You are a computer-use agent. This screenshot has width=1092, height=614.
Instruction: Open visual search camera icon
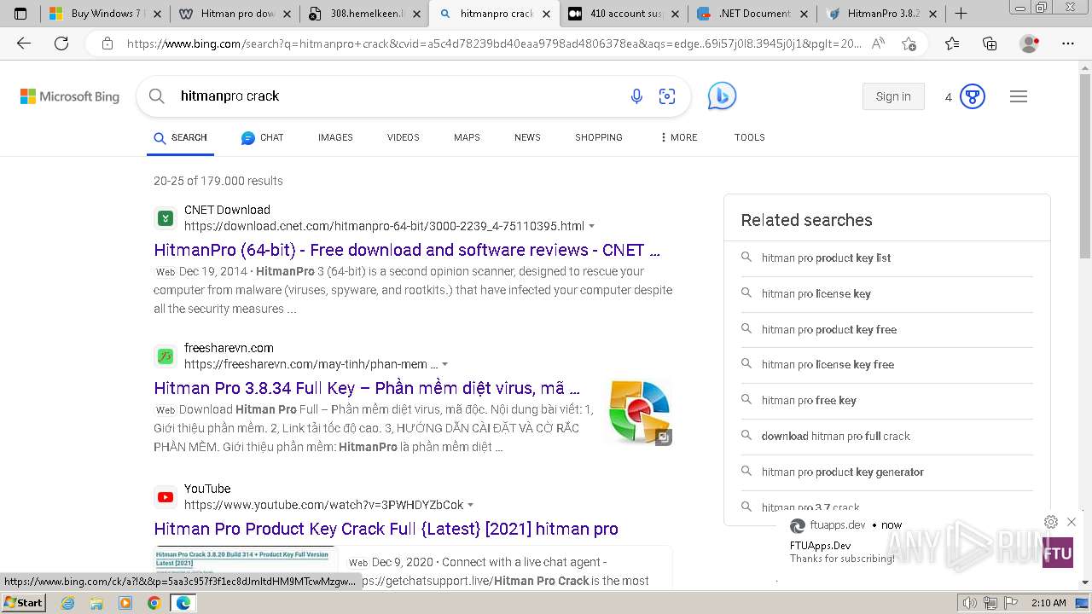[667, 96]
